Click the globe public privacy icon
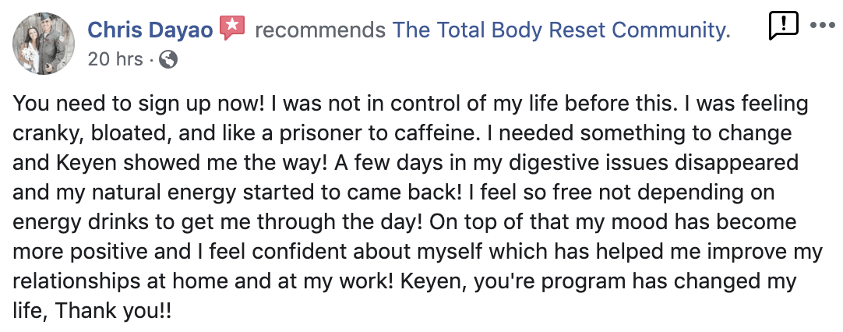The image size is (843, 332). 168,58
